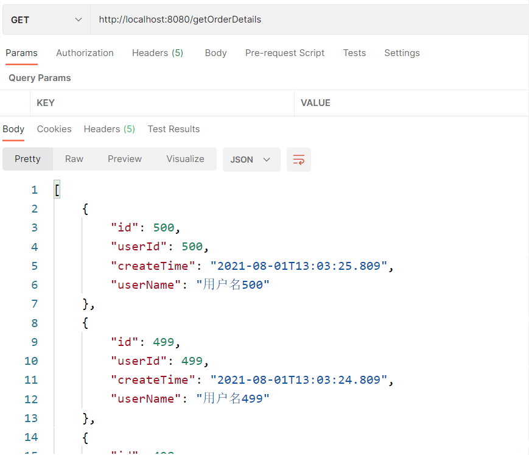Select the Params tab
The width and height of the screenshot is (529, 455).
[x=21, y=53]
